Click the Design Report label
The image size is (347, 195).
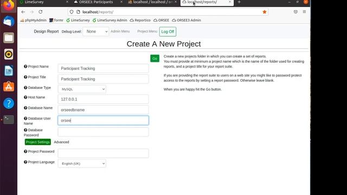46,31
